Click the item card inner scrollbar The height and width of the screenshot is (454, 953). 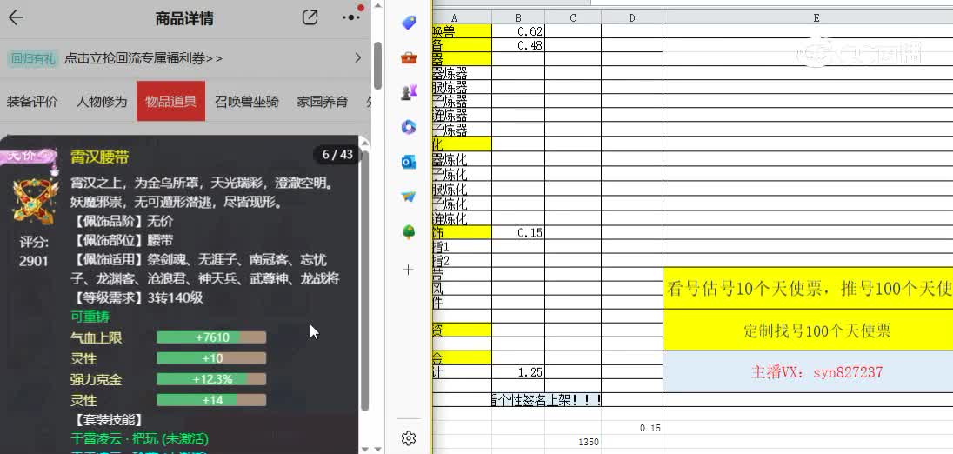(364, 279)
